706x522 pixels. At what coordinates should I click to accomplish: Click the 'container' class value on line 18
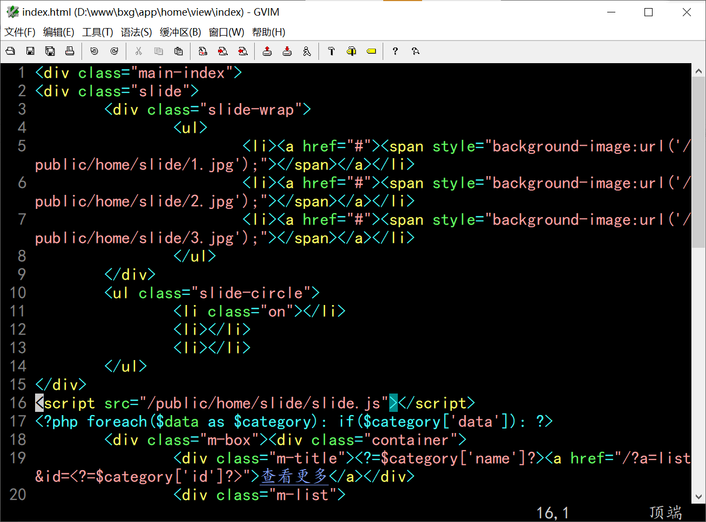(411, 440)
